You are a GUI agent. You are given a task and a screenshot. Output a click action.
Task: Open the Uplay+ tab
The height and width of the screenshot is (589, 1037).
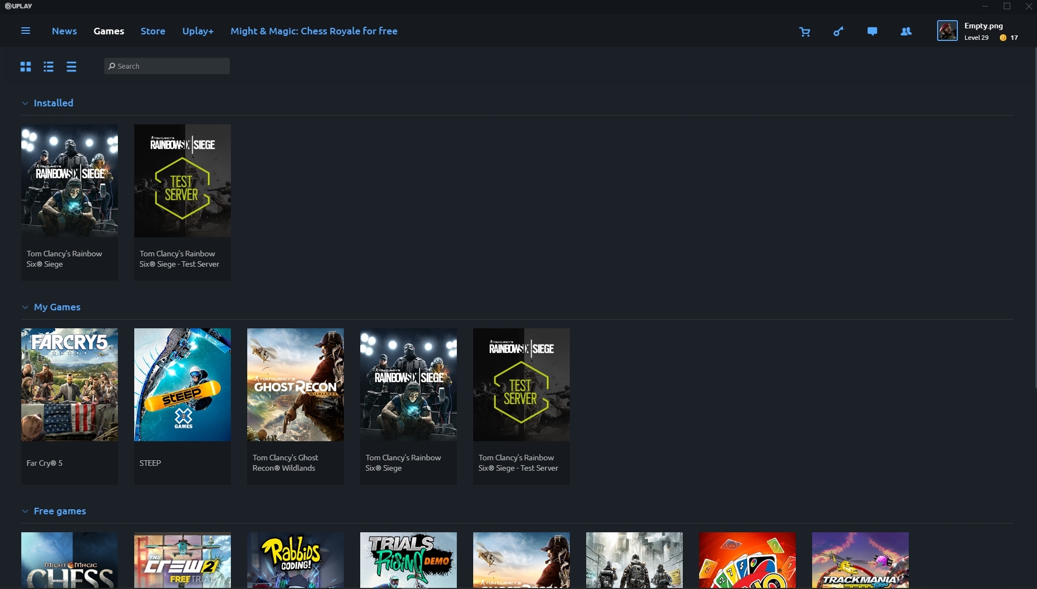(198, 31)
